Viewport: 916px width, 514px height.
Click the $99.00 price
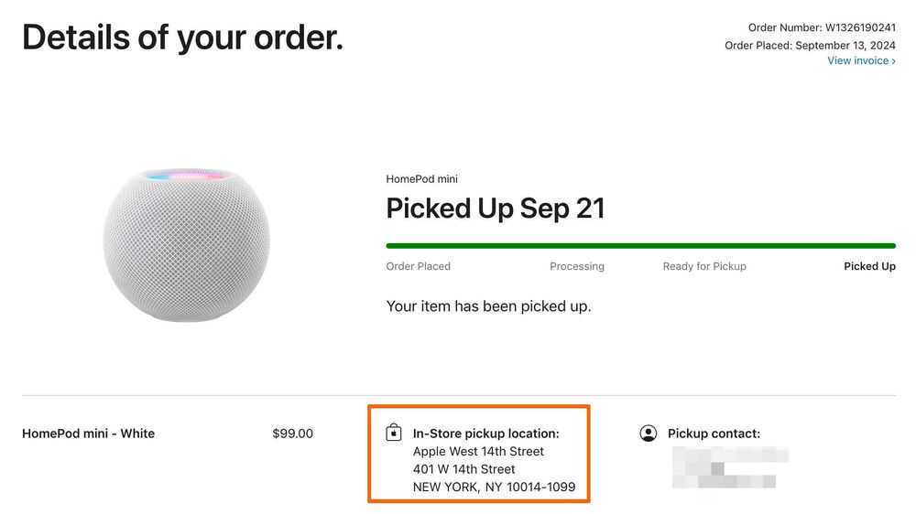(292, 434)
